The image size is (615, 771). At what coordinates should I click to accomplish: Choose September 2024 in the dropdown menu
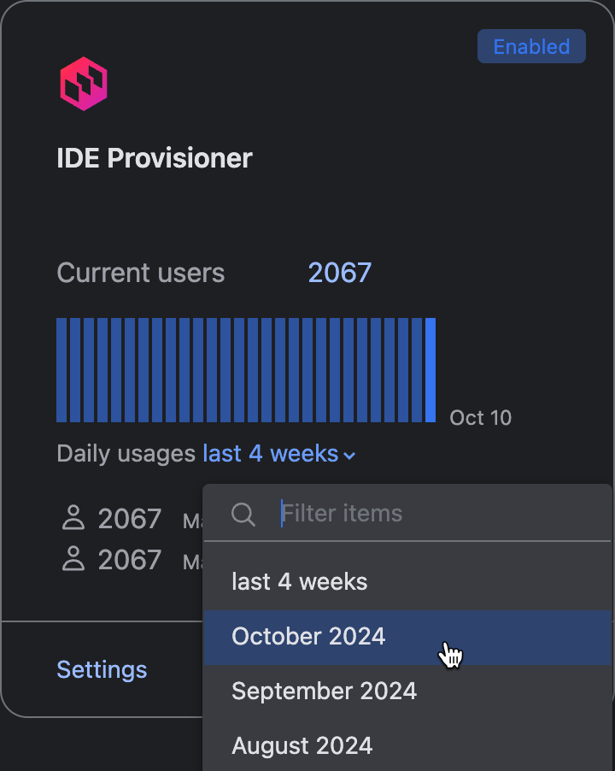coord(324,691)
